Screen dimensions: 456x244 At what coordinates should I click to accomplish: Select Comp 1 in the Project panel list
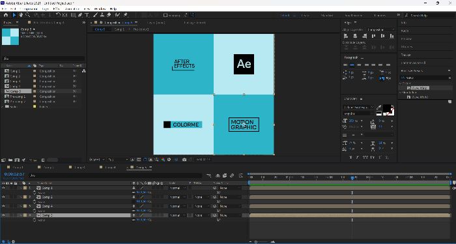tap(16, 70)
